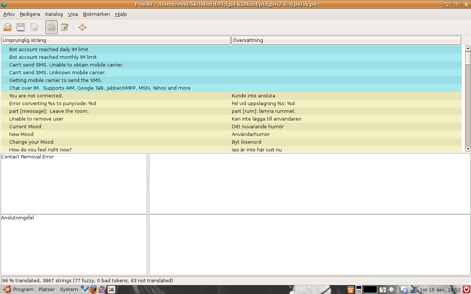Click translation 'Byt lösenord'
Screen dimensions: 471x294
click(247, 142)
